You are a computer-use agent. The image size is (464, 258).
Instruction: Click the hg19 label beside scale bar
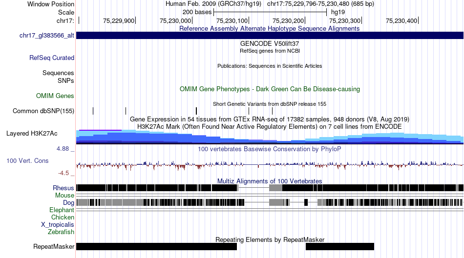tap(338, 12)
